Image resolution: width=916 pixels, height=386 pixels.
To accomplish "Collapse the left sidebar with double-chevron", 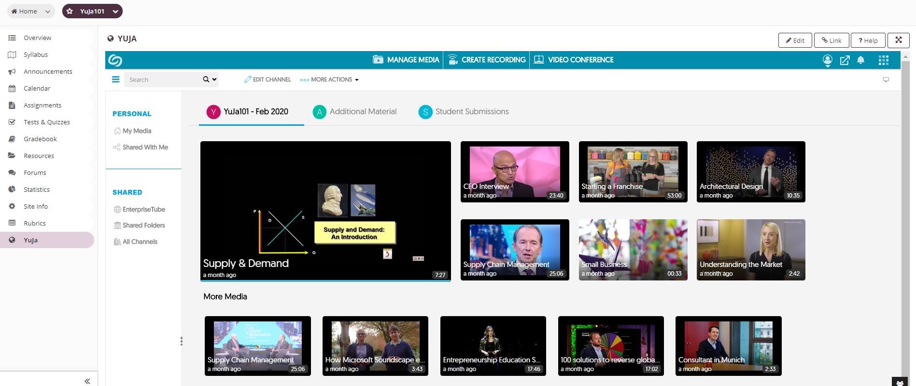I will pyautogui.click(x=87, y=381).
